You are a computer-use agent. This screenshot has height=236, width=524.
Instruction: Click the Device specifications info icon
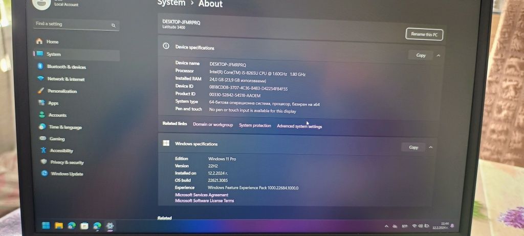(166, 46)
